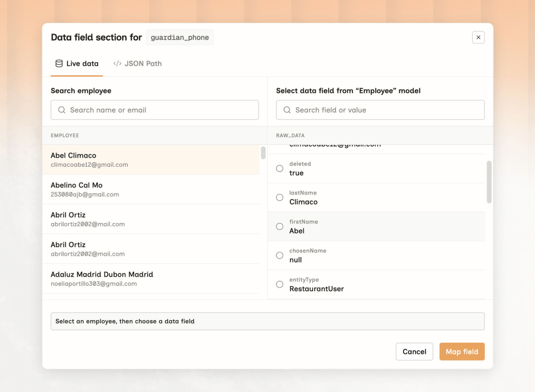Click the EMPLOYEE column header
The width and height of the screenshot is (535, 392).
click(65, 136)
